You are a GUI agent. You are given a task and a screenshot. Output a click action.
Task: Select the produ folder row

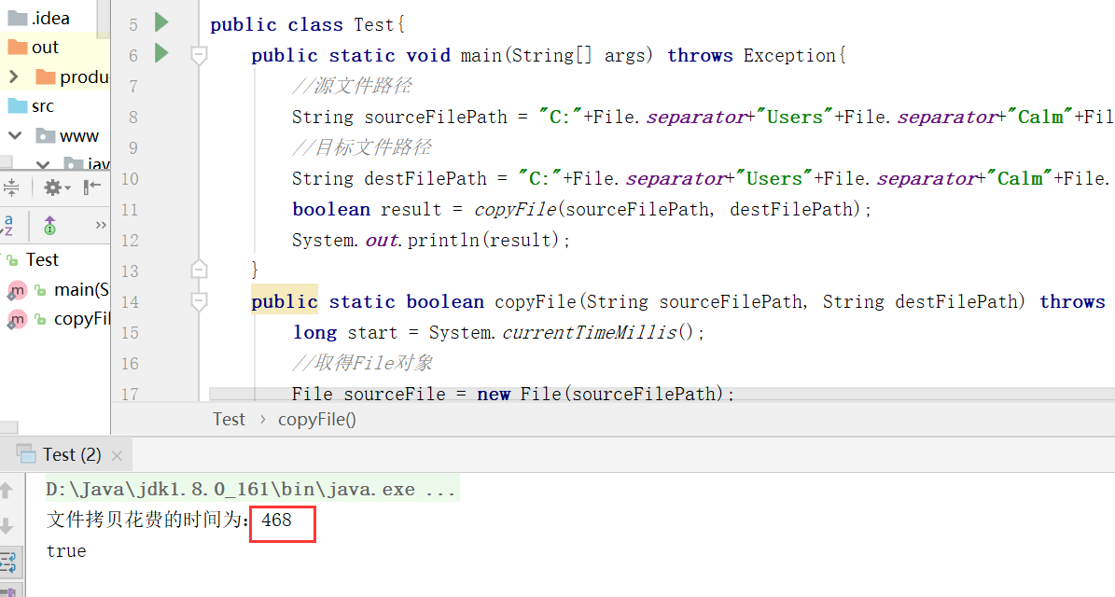pos(55,76)
